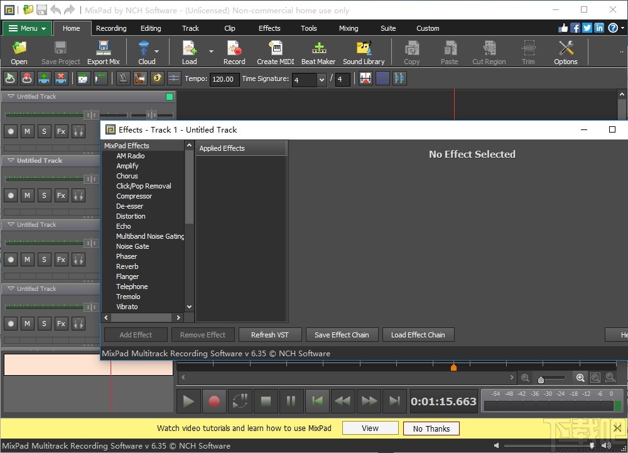Click the Record toolbar icon
The width and height of the screenshot is (628, 453).
coord(234,53)
